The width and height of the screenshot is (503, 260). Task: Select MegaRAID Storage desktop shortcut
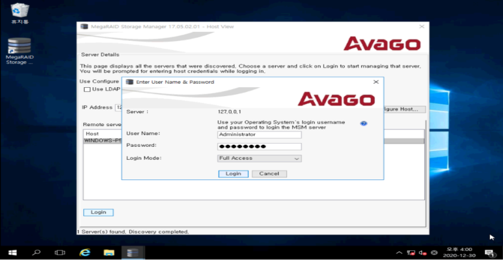tap(20, 51)
